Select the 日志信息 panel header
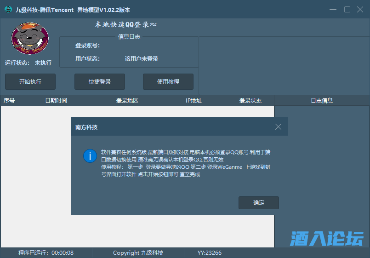This screenshot has height=258, width=370. pos(322,101)
